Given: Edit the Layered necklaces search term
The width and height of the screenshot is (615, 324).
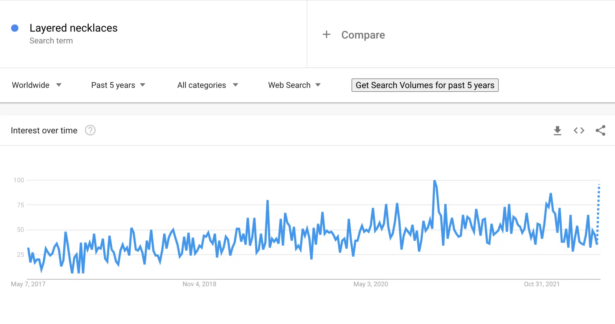Looking at the screenshot, I should pyautogui.click(x=74, y=28).
